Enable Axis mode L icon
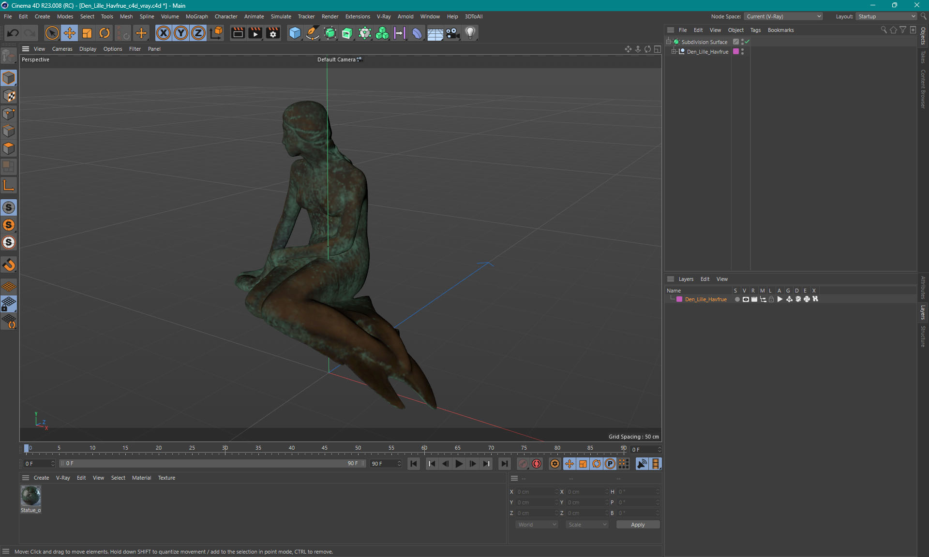The height and width of the screenshot is (557, 929). click(9, 186)
